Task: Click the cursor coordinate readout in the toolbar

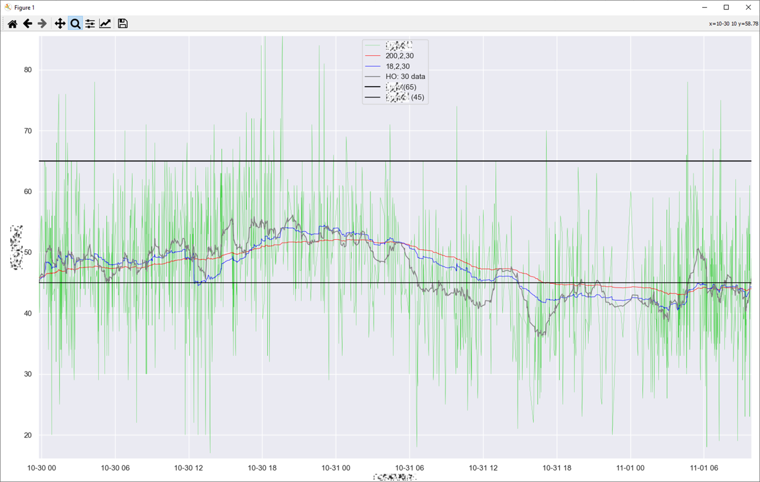Action: coord(733,23)
